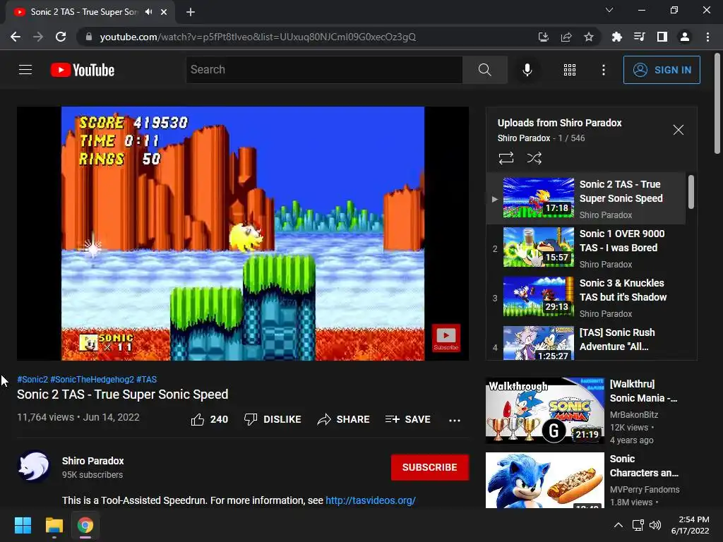Click the #TAS hashtag
Screen dimensions: 723x542
tap(147, 379)
